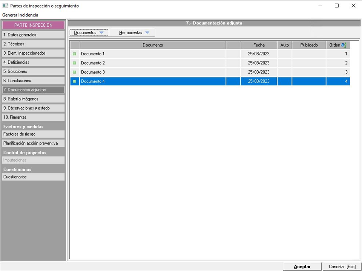Sort by the Fecha column header
This screenshot has height=271, width=362.
click(259, 45)
